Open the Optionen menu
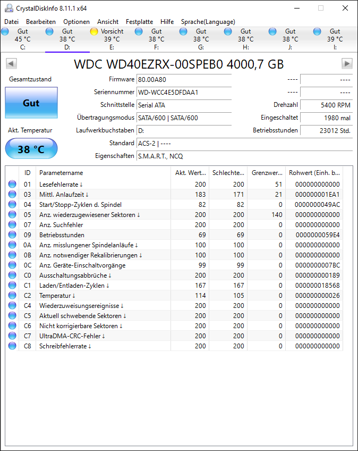The width and height of the screenshot is (358, 451). [76, 22]
